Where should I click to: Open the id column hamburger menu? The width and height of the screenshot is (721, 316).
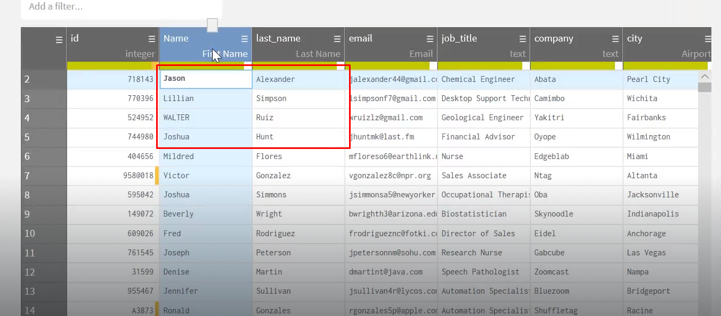tap(152, 39)
